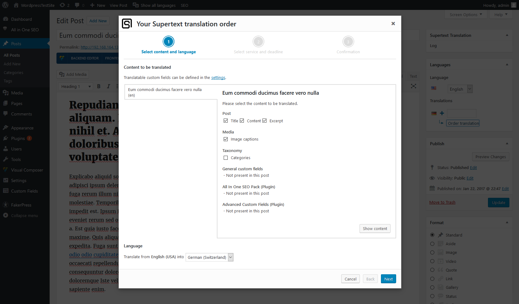This screenshot has width=519, height=304.
Task: Open the English language dropdown
Action: pyautogui.click(x=460, y=89)
